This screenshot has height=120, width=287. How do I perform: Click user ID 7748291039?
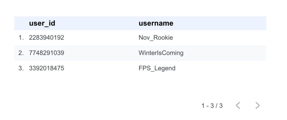[47, 53]
